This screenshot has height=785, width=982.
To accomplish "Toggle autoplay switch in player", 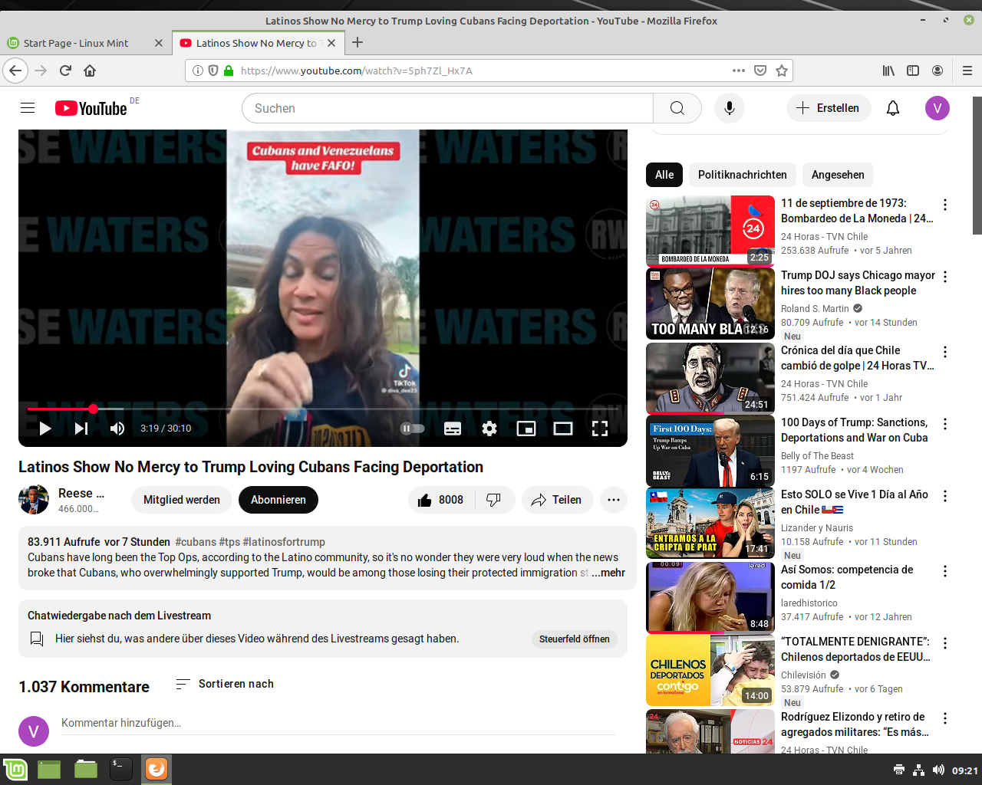I will click(413, 429).
